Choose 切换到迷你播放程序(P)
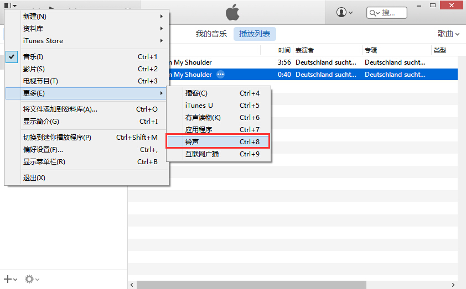Screen dimensions: 466x289 coord(87,138)
